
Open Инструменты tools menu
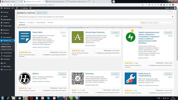(7, 56)
